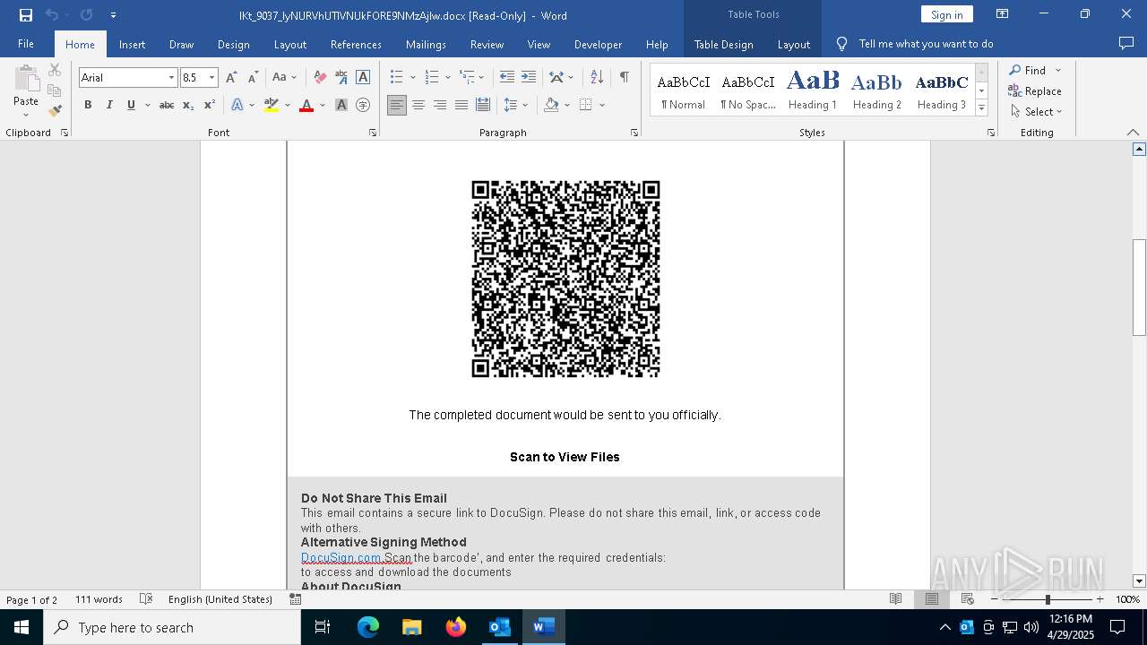This screenshot has height=645, width=1147.
Task: Switch to Web Layout view in status bar
Action: point(968,599)
